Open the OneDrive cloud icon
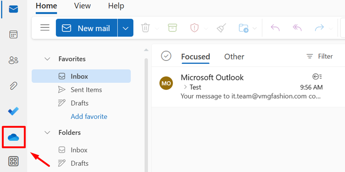 tap(13, 137)
